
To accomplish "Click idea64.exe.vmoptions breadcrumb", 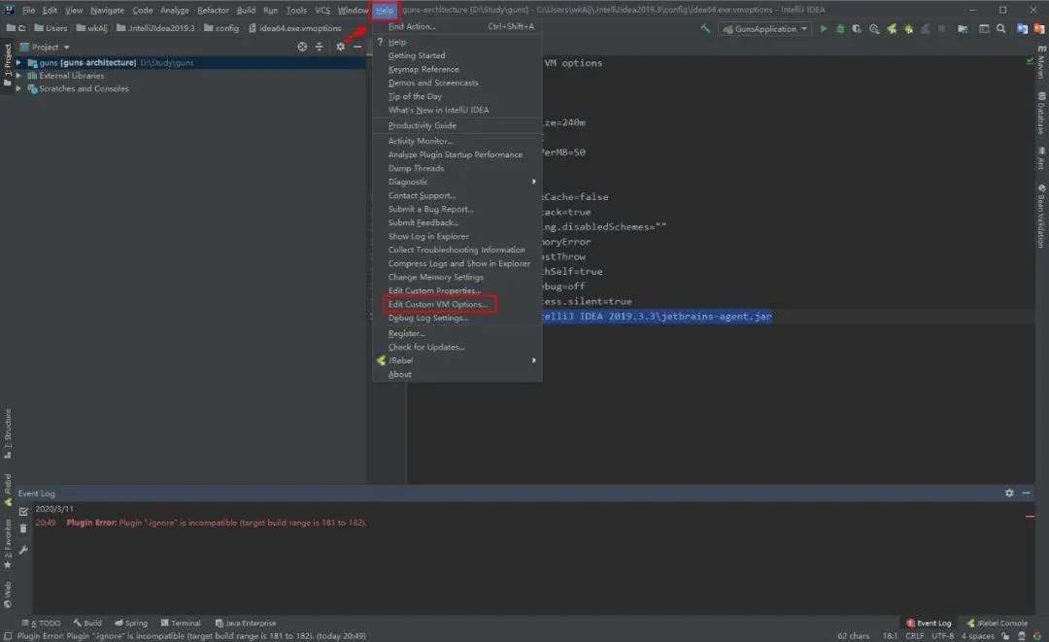I will [294, 28].
